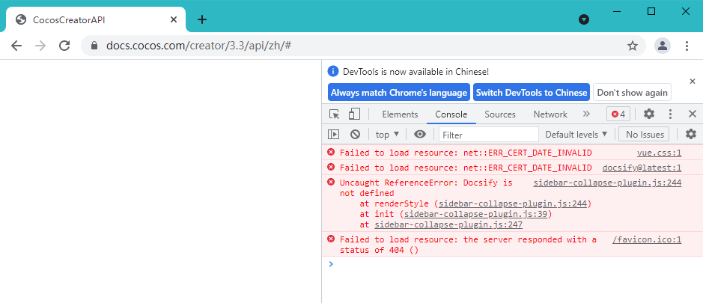Open the vue.css:1 source link

[x=659, y=153]
